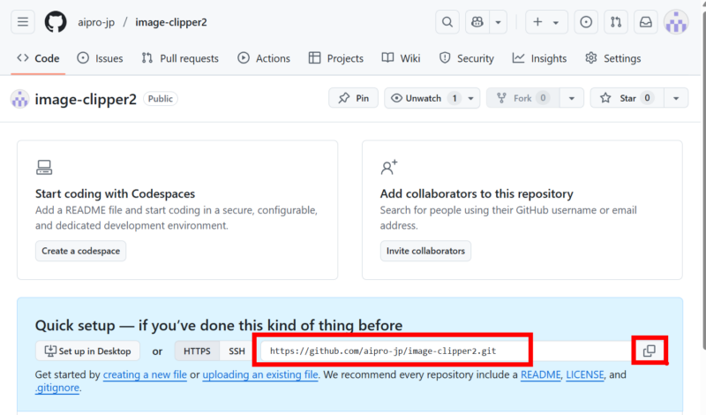The image size is (706, 415).
Task: Open the README link
Action: 541,375
